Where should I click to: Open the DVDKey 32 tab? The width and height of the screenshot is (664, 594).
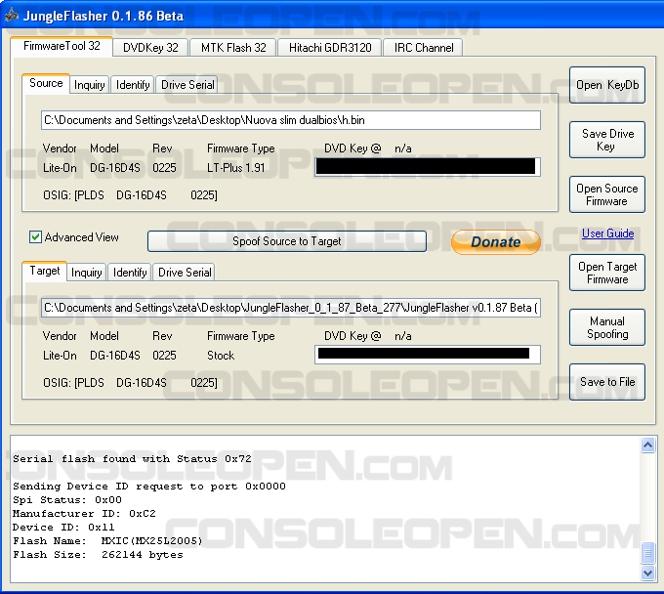150,48
